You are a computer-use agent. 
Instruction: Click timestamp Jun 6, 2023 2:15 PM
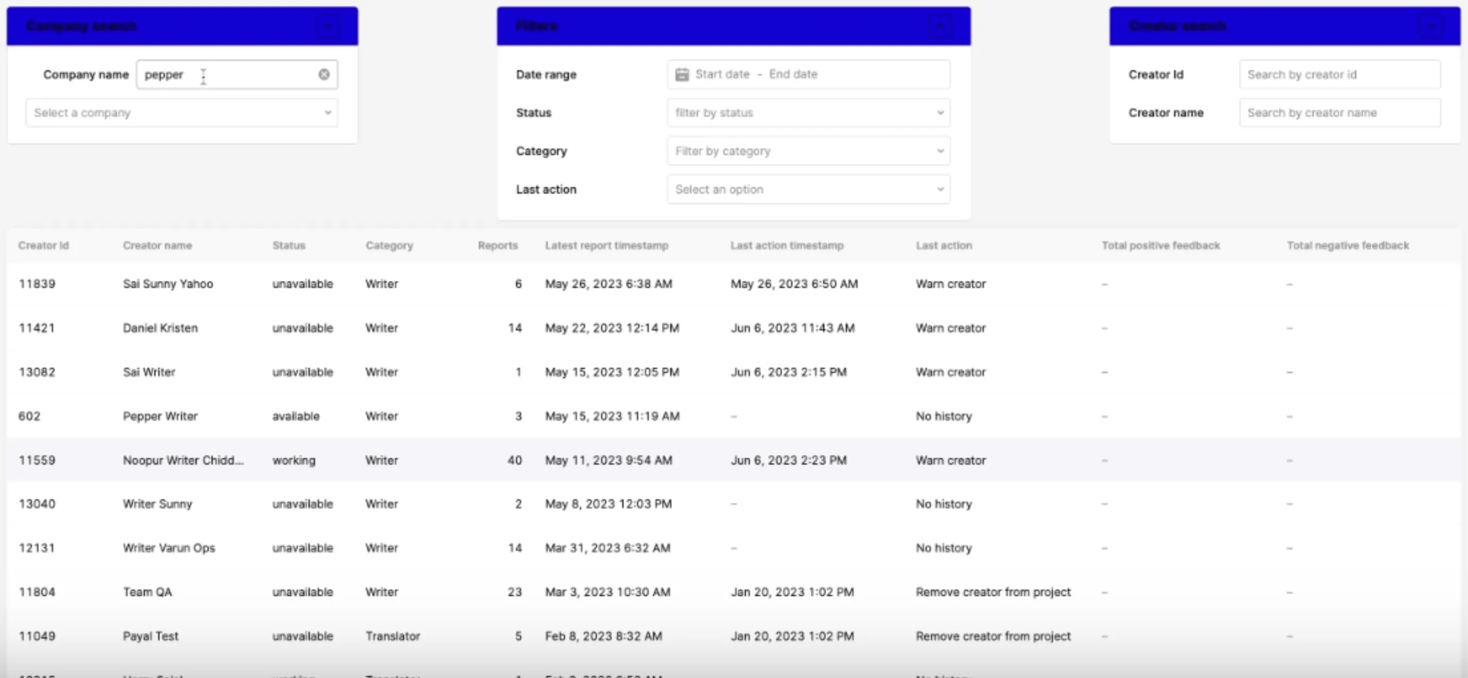pyautogui.click(x=788, y=372)
